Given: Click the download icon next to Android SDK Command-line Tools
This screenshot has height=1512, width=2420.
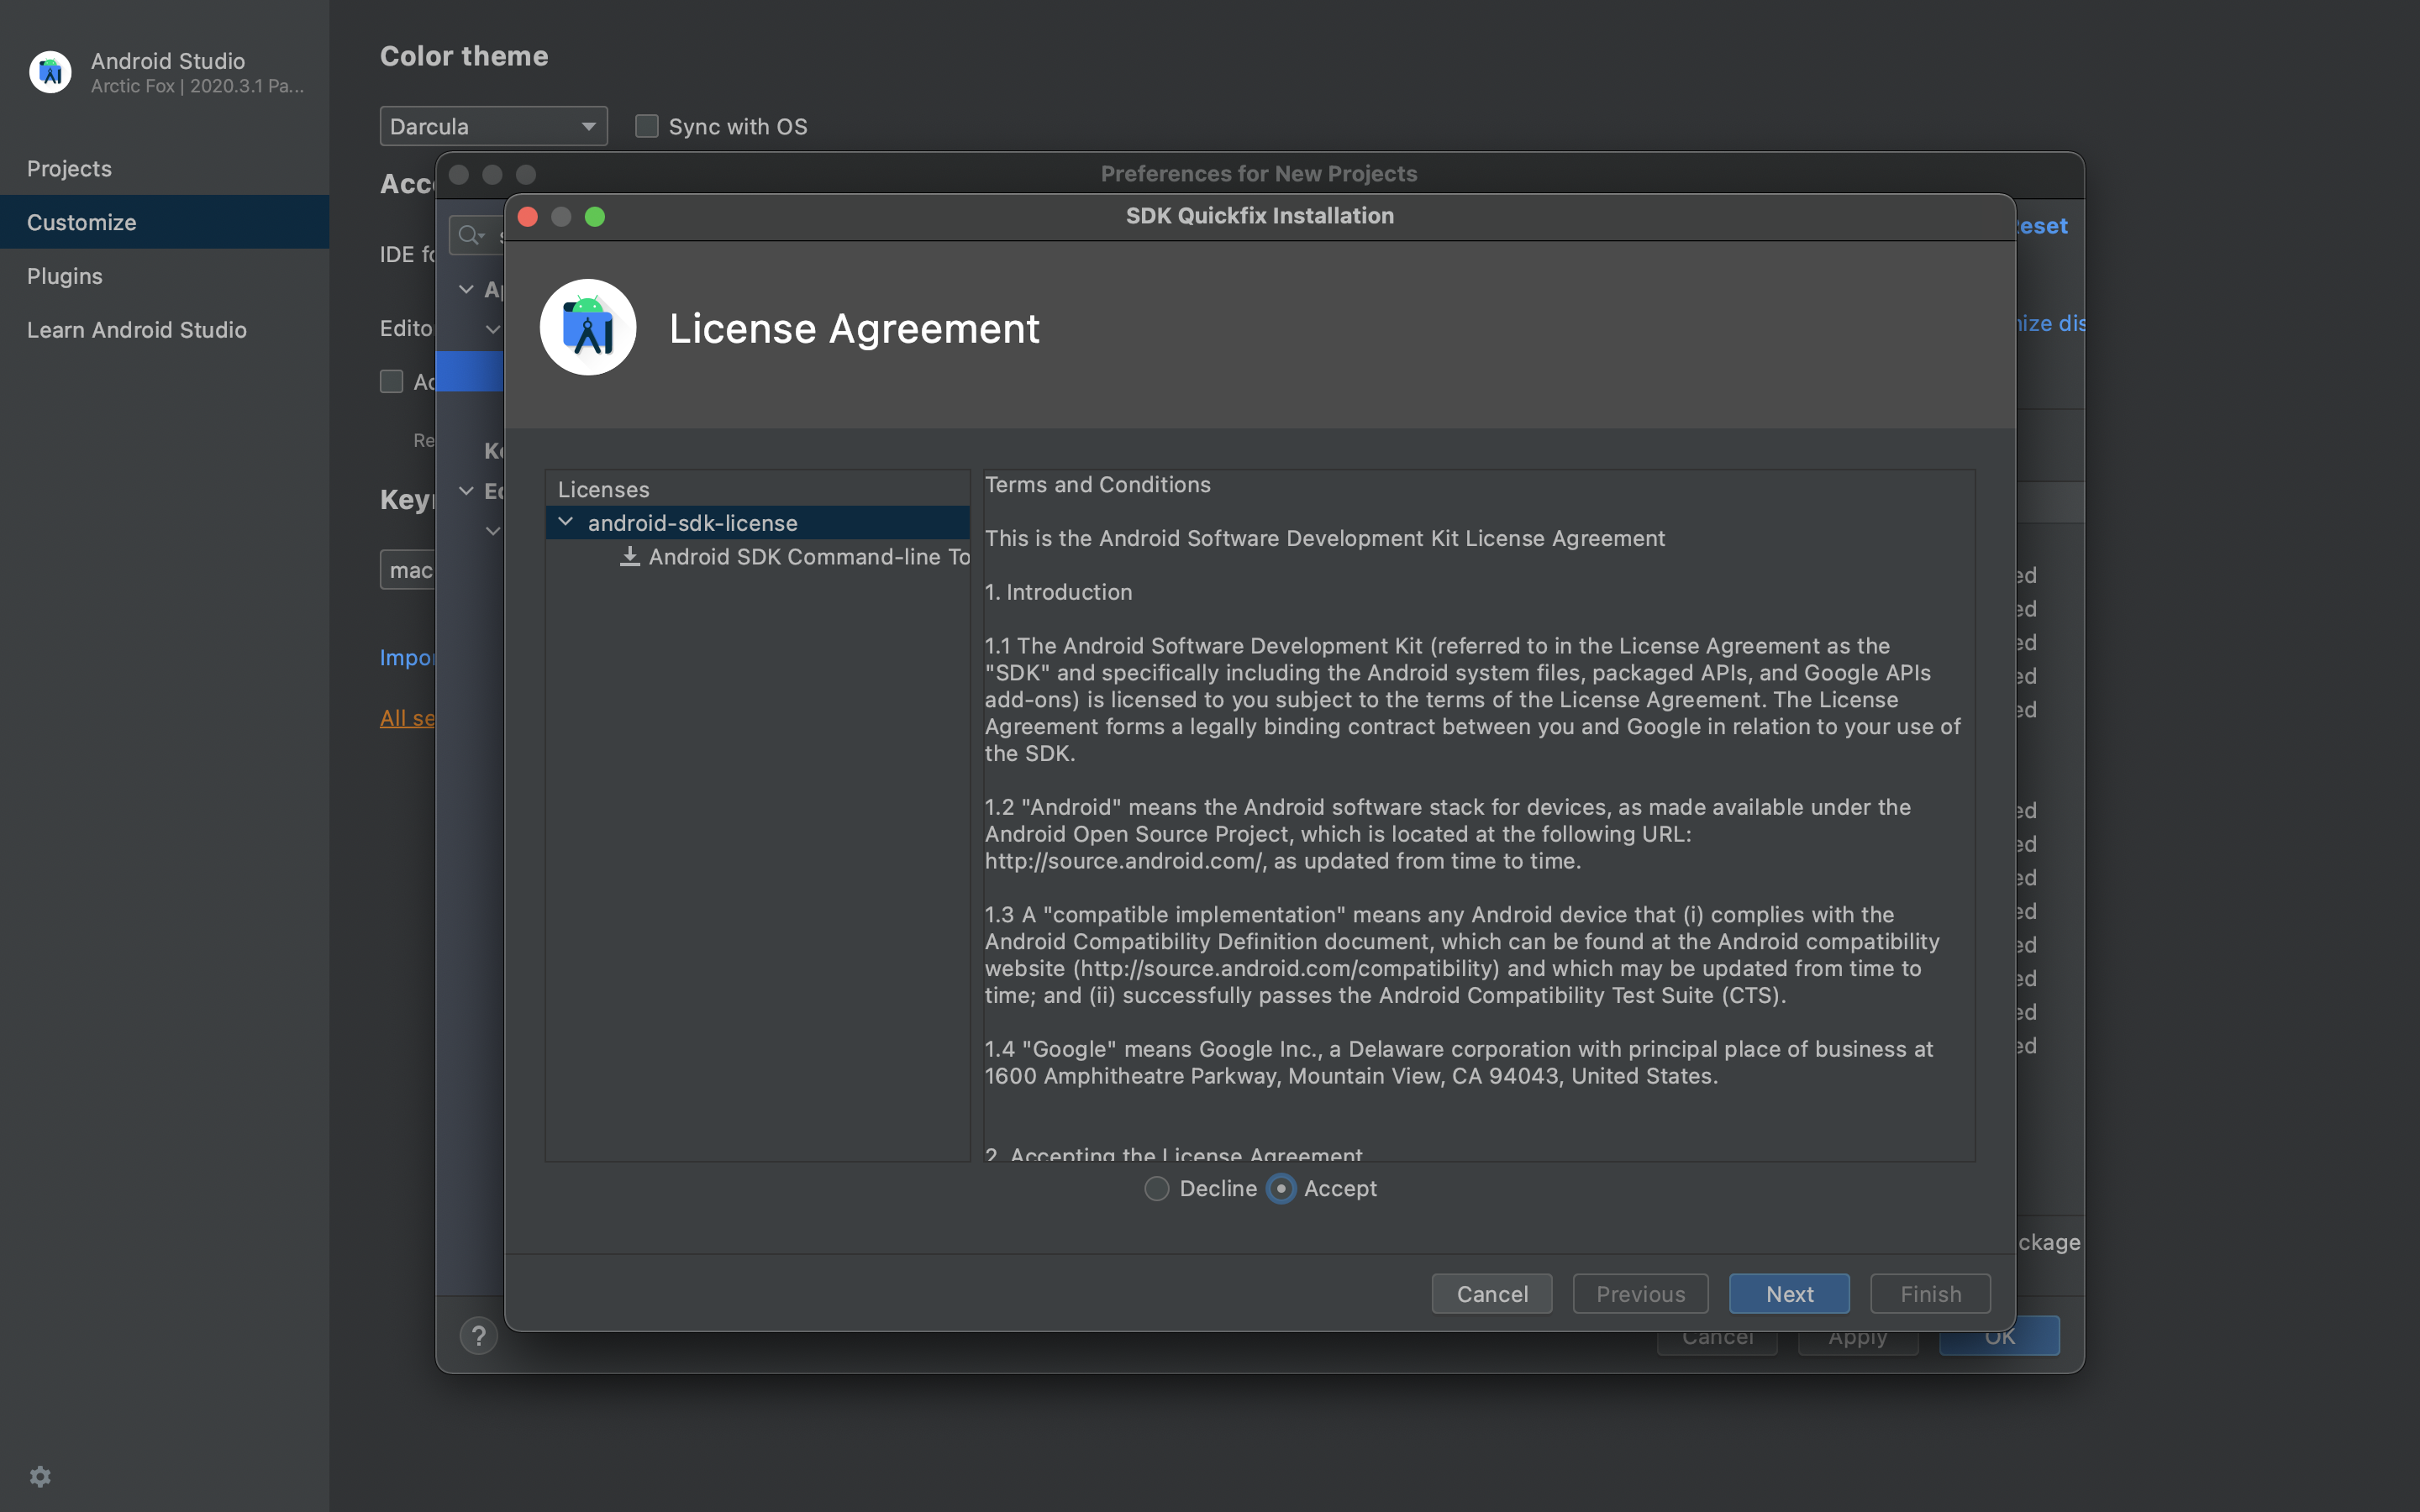Looking at the screenshot, I should pos(629,556).
